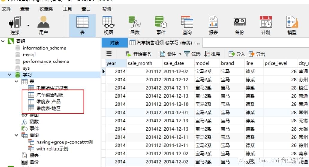Open the 窗口 menu
Screen dimensions: 309x167
pyautogui.click(x=86, y=9)
